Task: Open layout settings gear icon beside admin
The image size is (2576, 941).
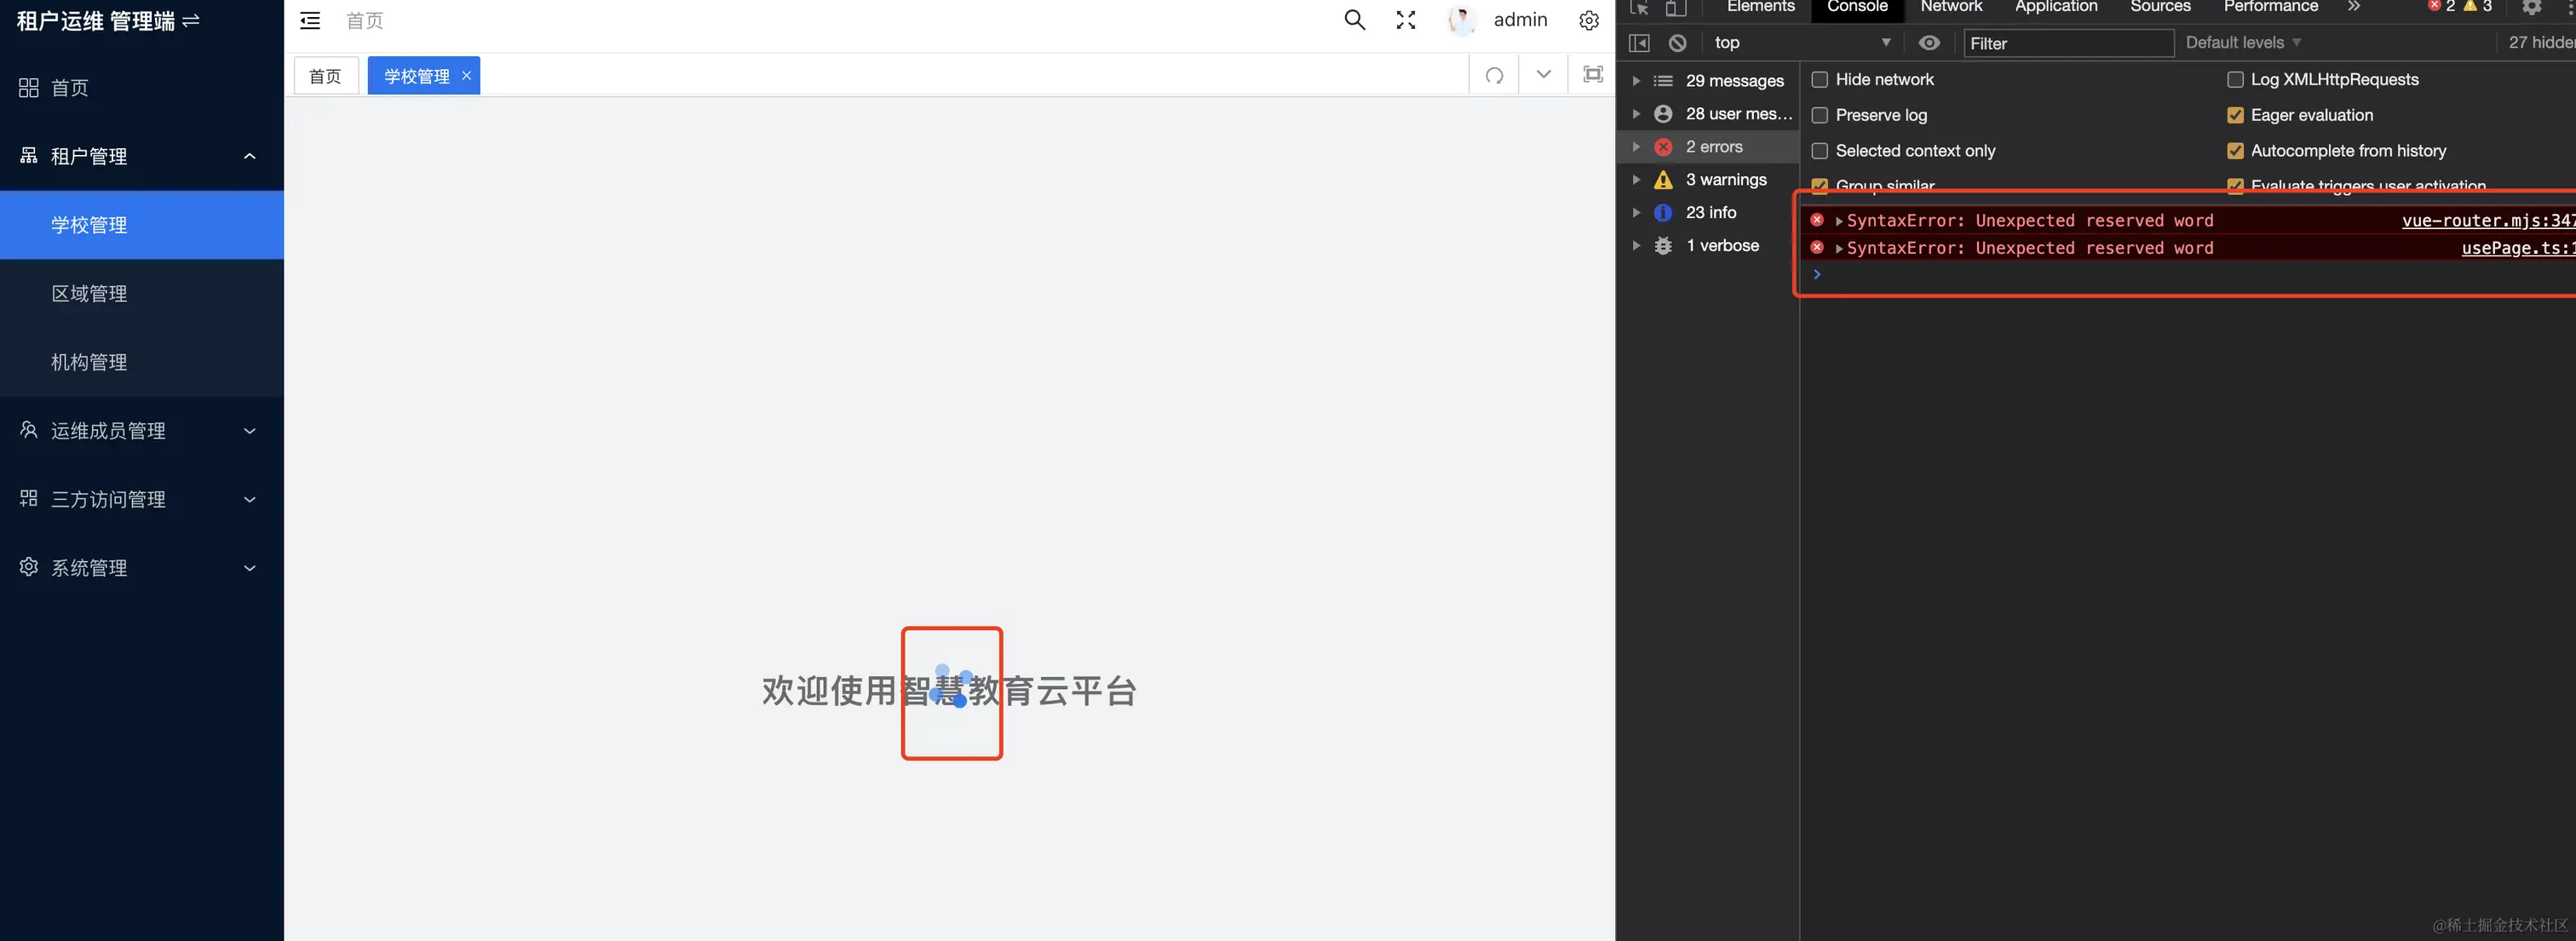Action: point(1588,20)
